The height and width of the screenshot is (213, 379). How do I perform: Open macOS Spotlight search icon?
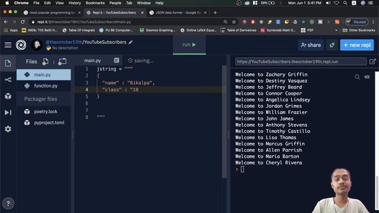(x=345, y=3)
